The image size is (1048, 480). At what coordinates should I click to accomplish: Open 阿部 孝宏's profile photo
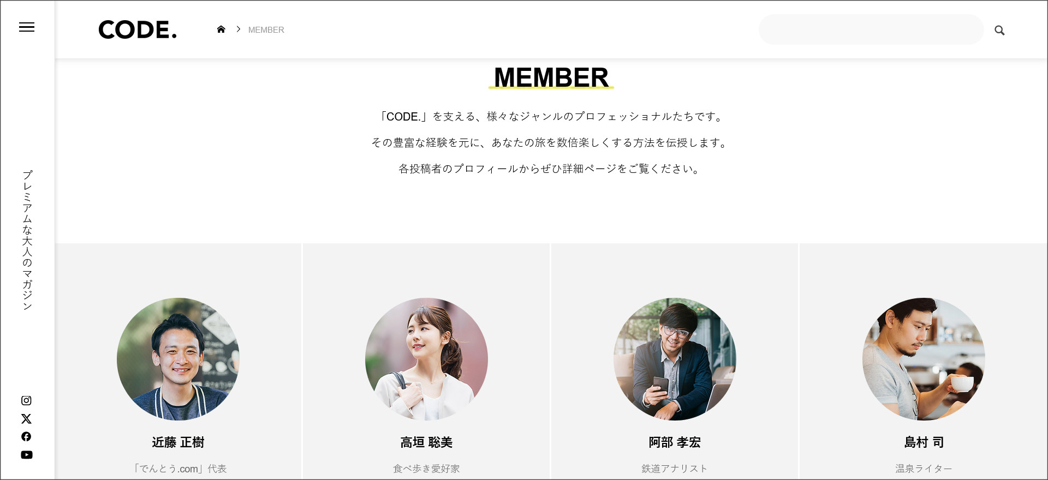click(675, 359)
